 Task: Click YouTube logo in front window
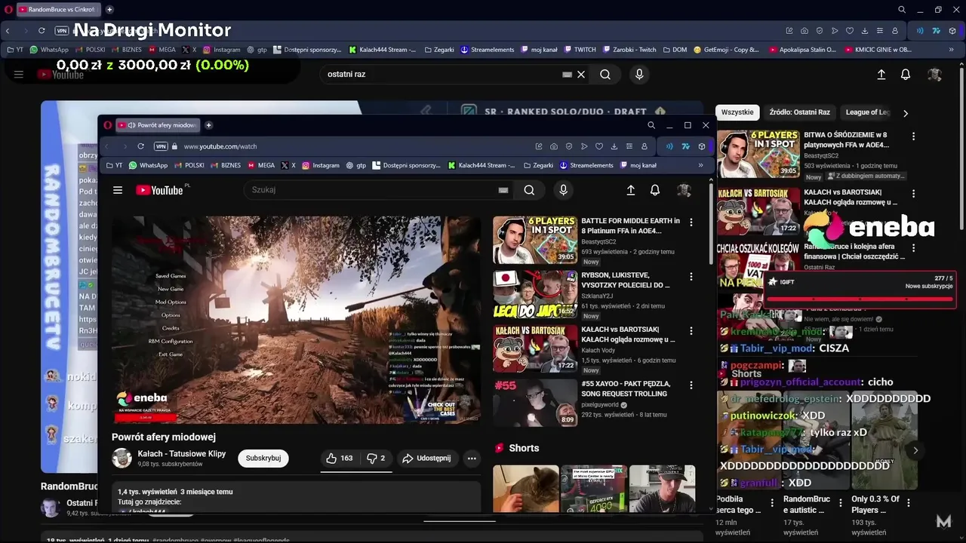(x=161, y=190)
